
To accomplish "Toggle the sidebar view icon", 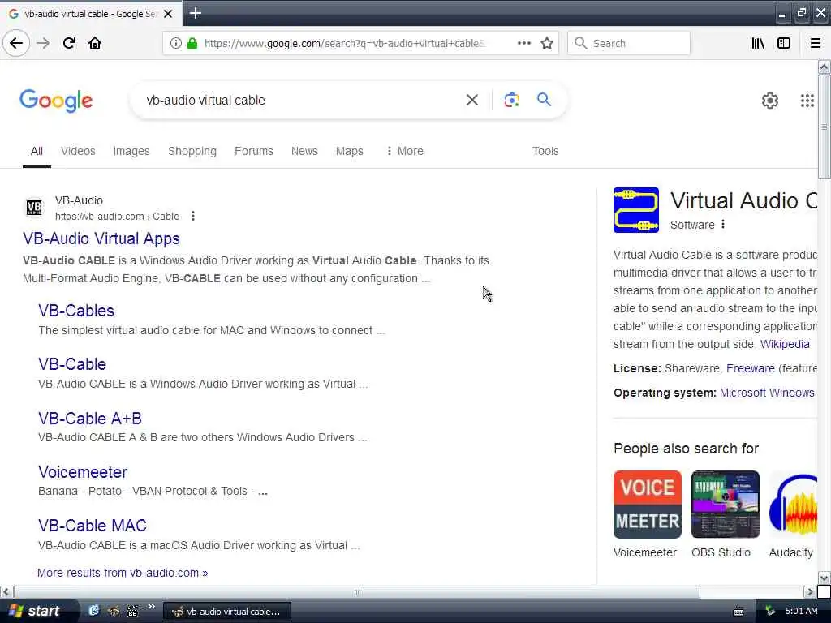I will click(x=784, y=43).
